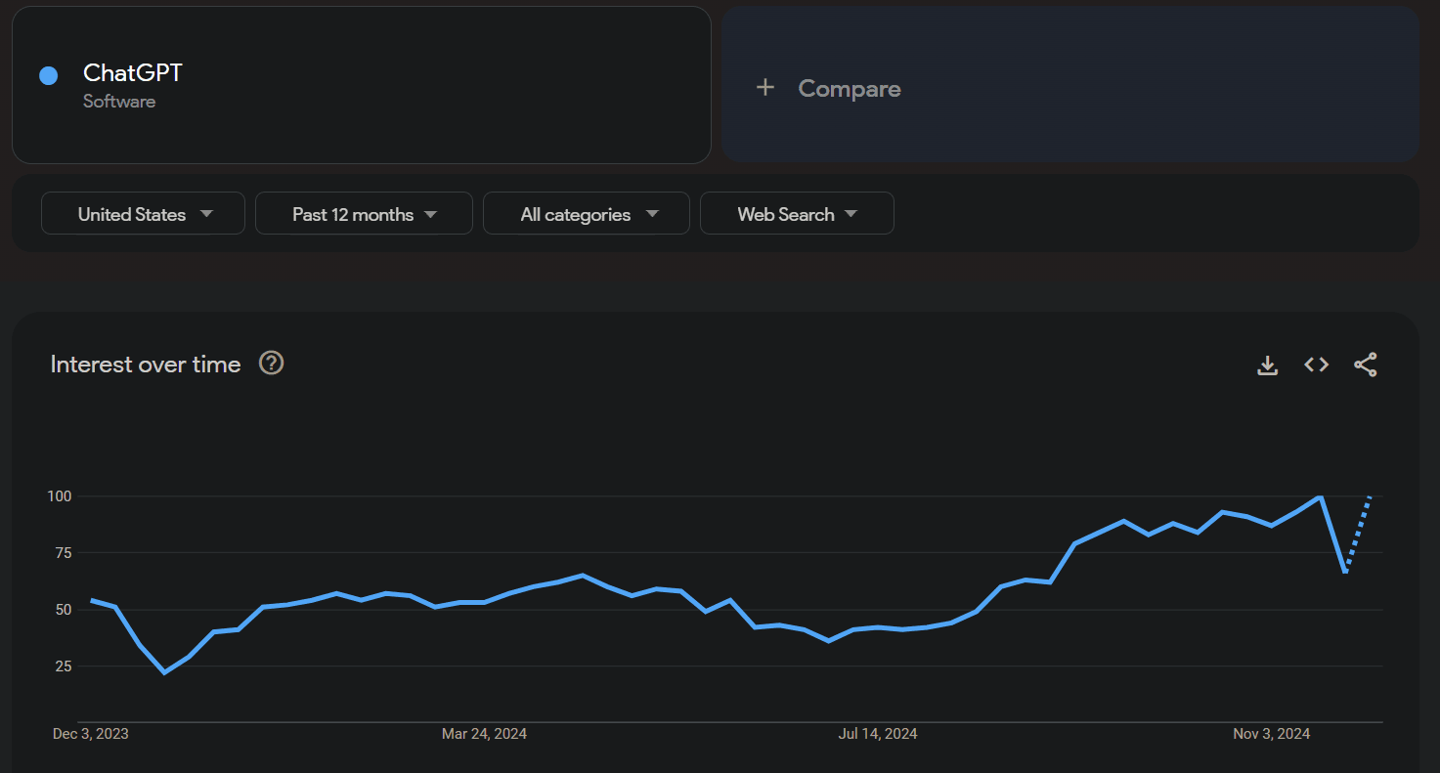Click the Software subtitle under ChatGPT
The width and height of the screenshot is (1440, 773).
(x=119, y=102)
